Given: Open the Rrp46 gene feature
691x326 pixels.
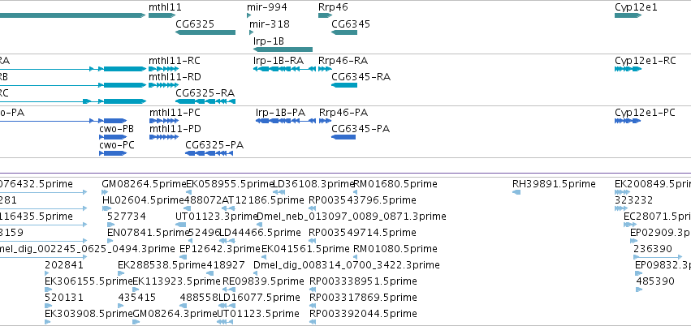Looking at the screenshot, I should tap(326, 15).
